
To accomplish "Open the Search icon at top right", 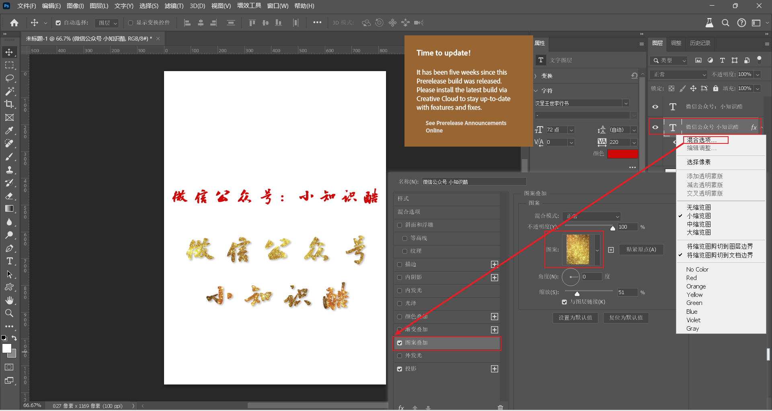I will point(725,23).
